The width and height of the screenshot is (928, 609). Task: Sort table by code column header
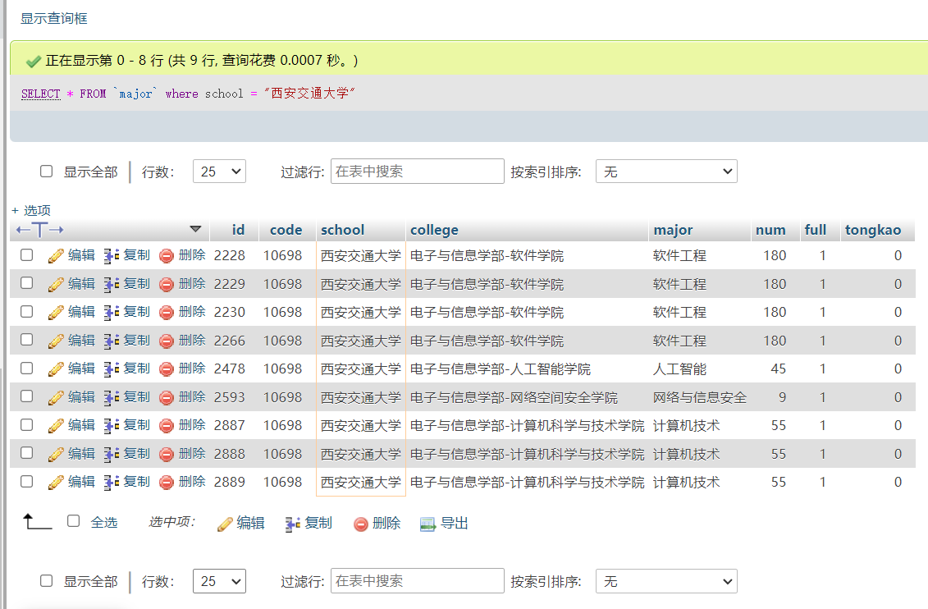click(286, 230)
